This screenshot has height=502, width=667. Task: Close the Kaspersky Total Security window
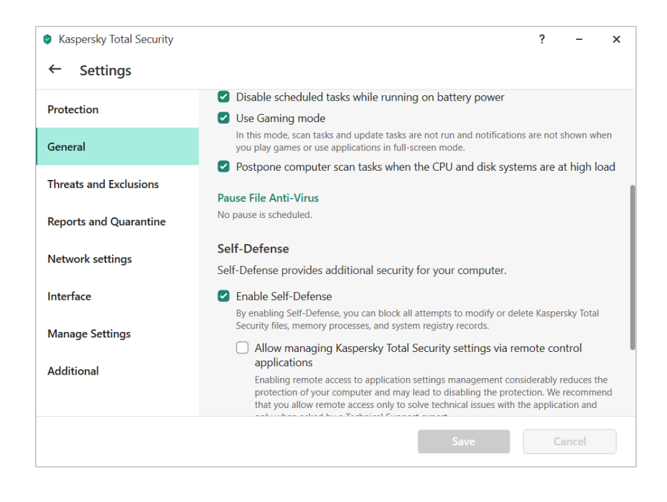pos(616,39)
